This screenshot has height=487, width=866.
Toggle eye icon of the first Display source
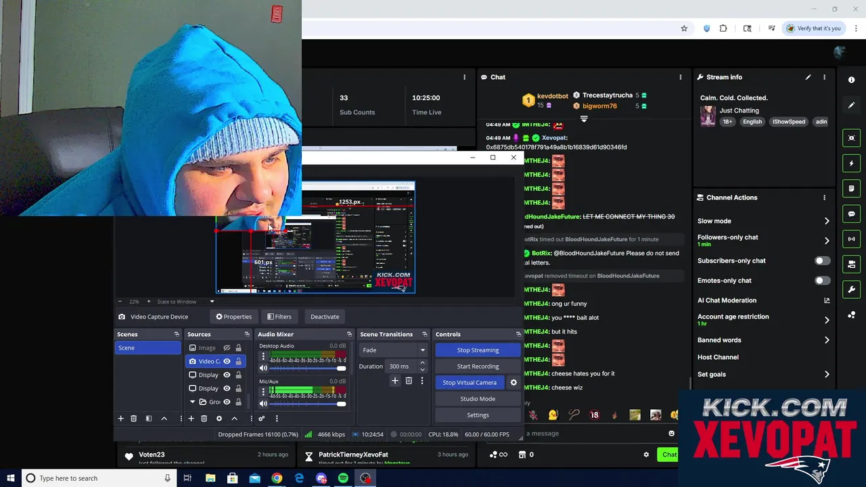tap(227, 375)
